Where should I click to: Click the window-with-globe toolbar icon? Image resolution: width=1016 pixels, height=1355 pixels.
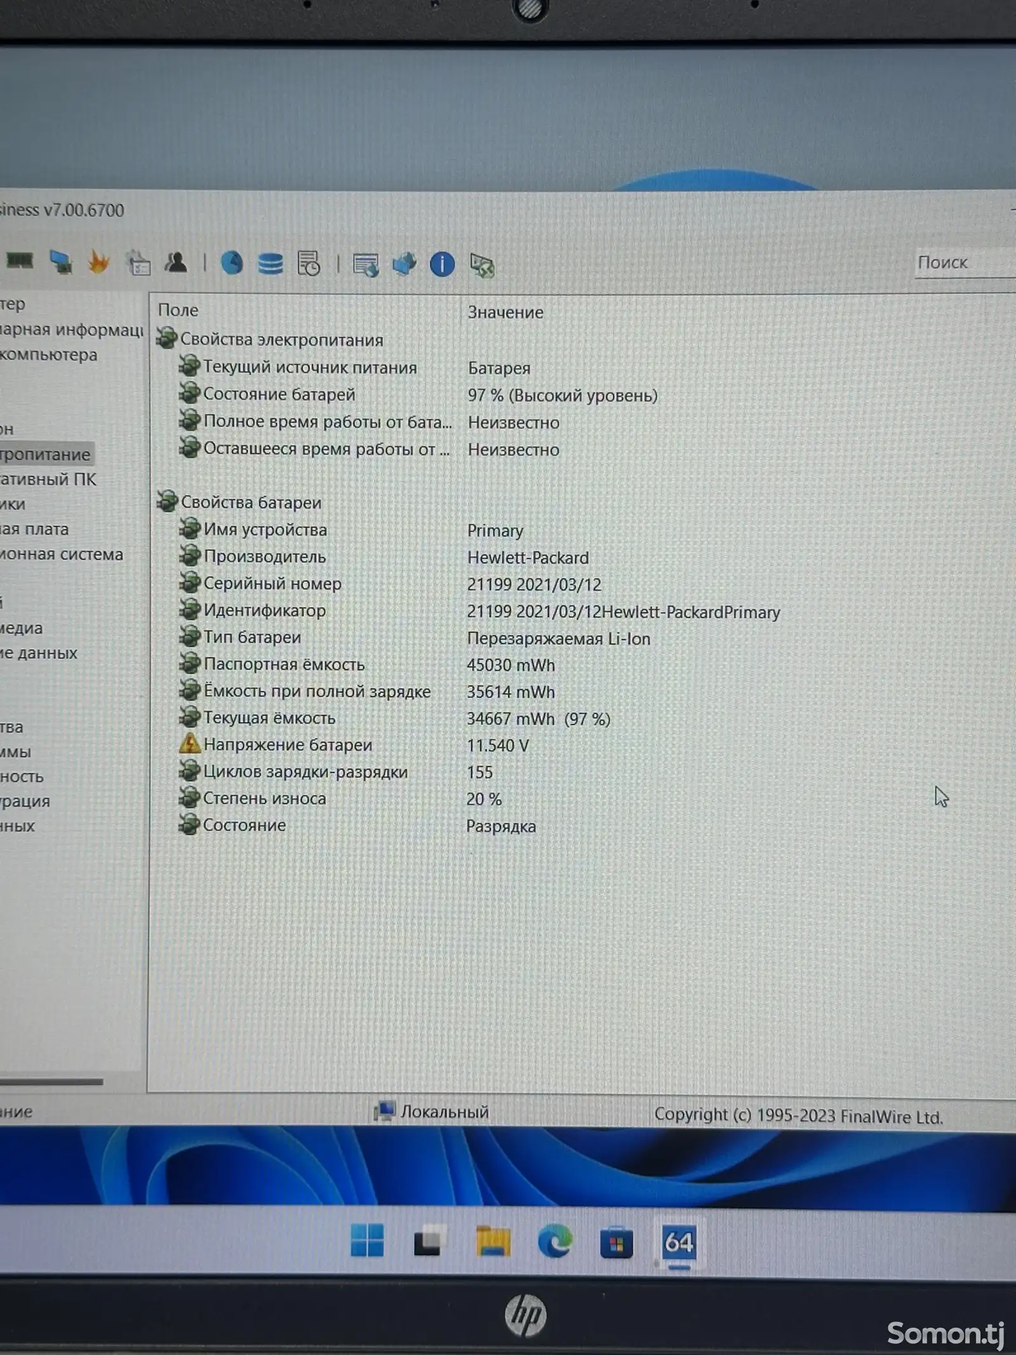[x=366, y=265]
